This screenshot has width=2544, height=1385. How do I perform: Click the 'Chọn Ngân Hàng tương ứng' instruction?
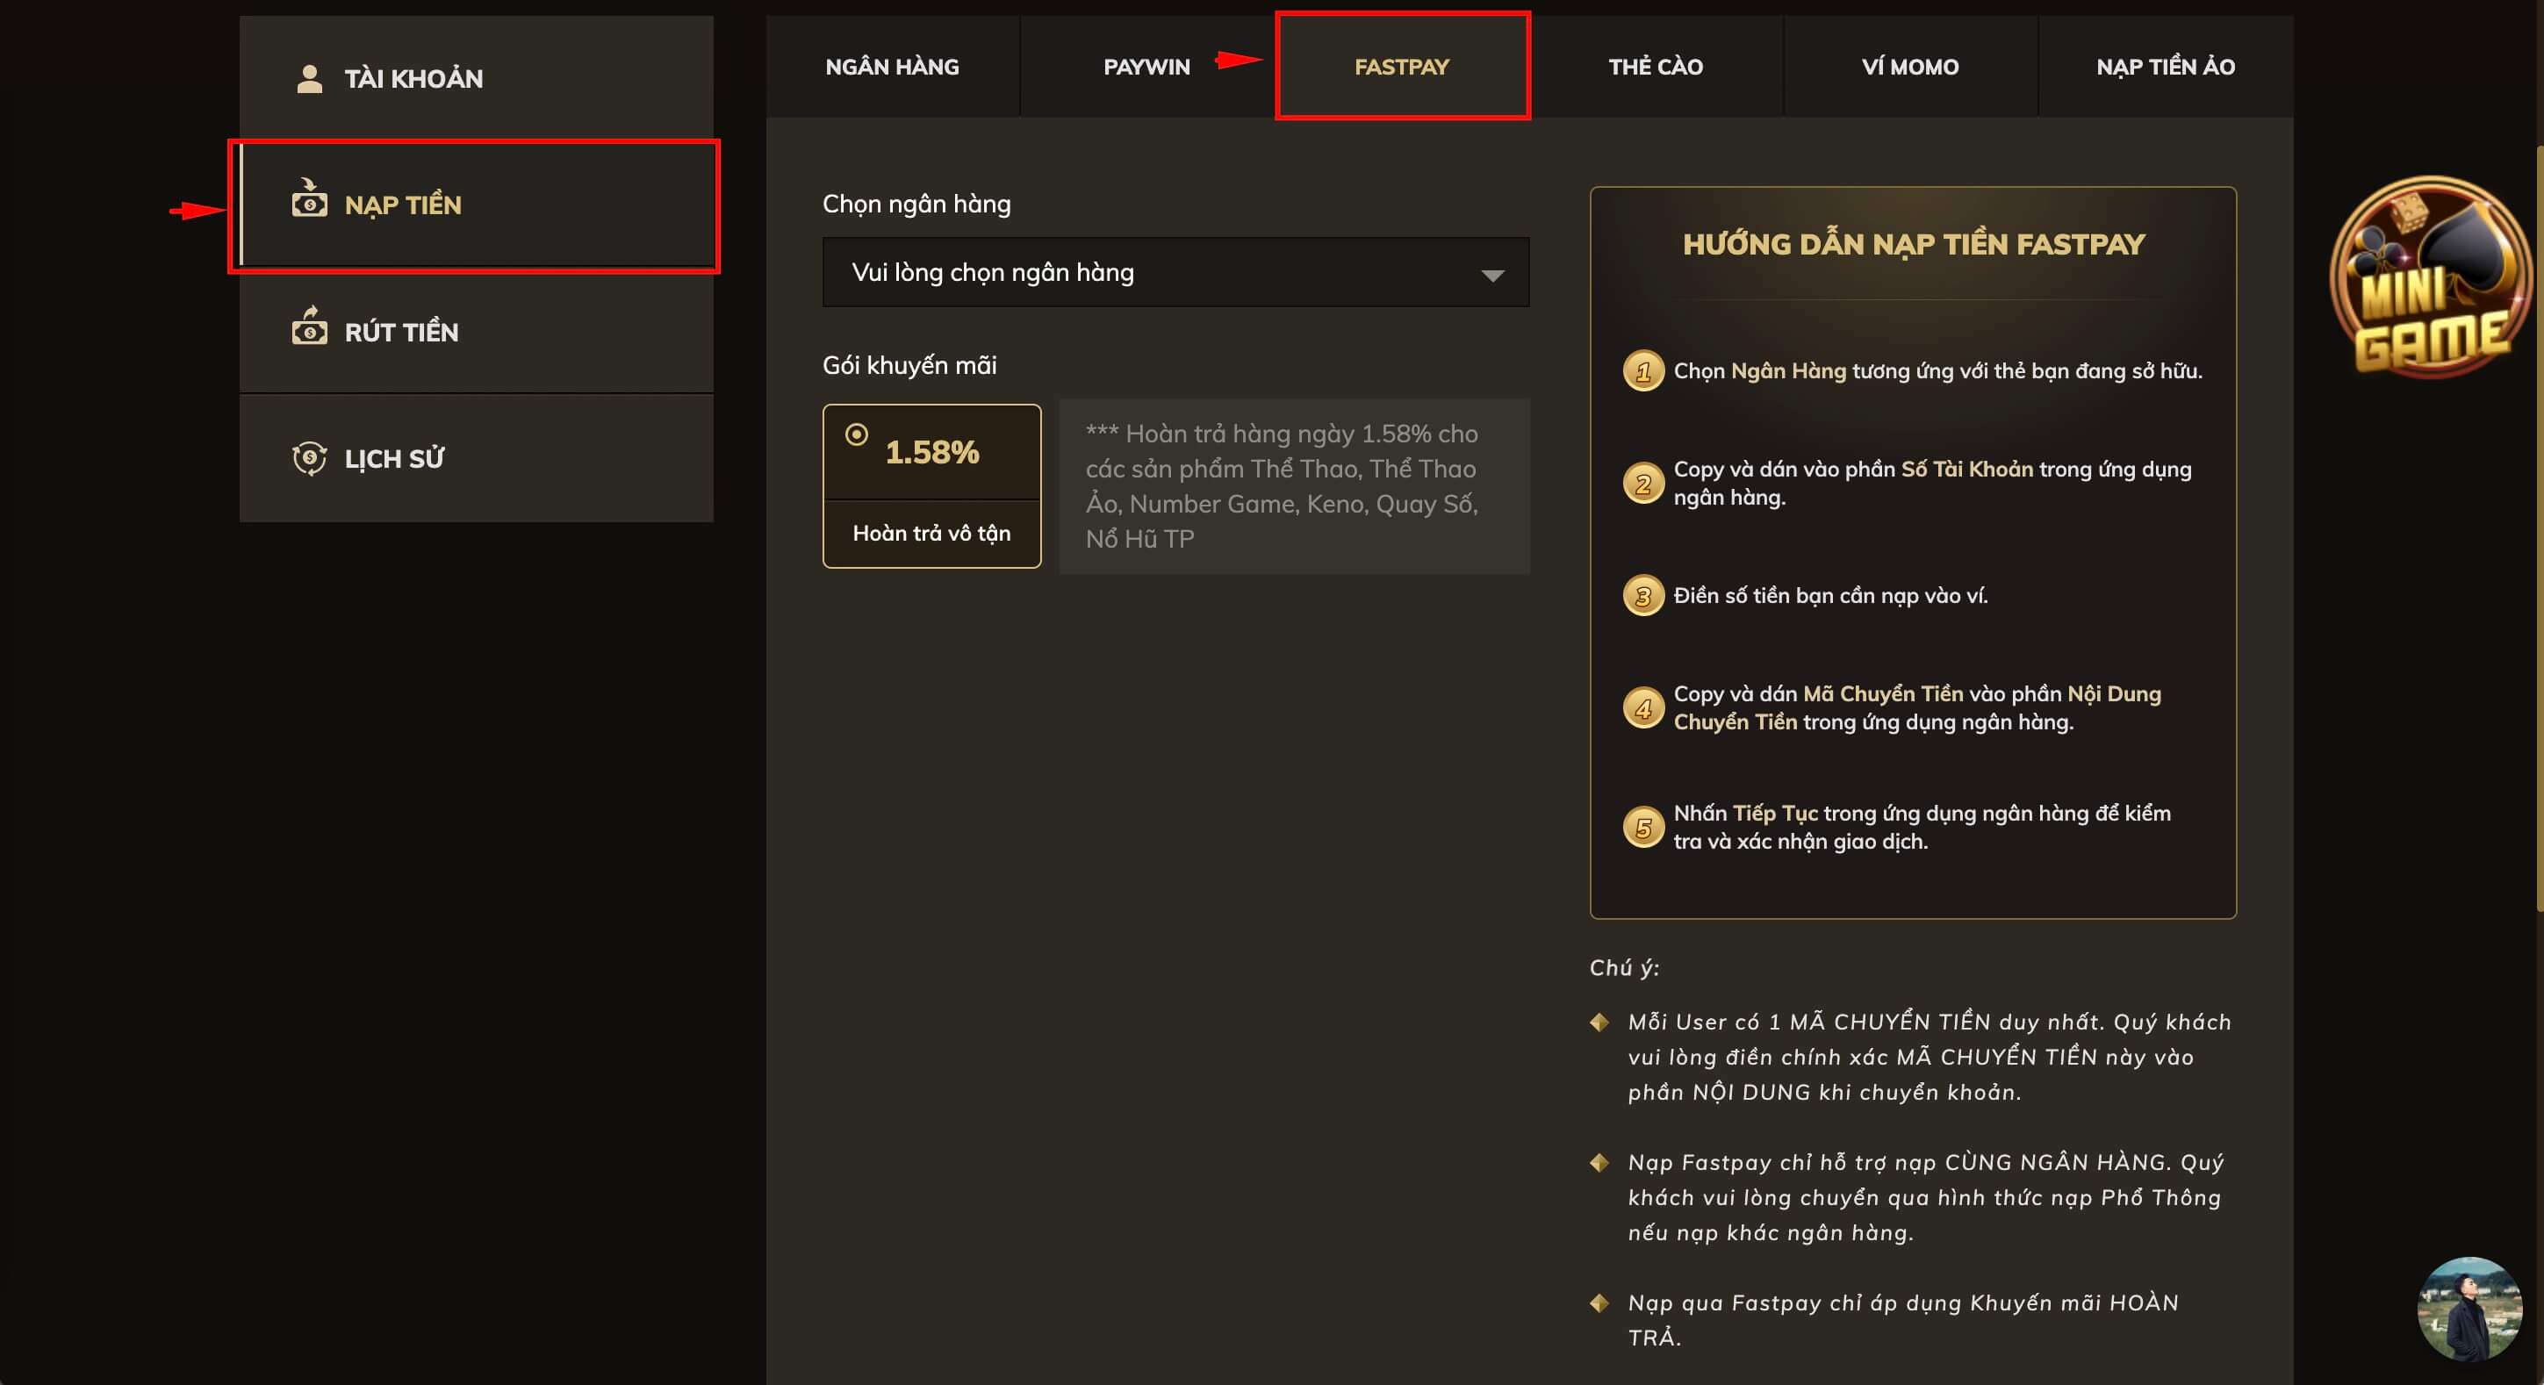point(1937,371)
